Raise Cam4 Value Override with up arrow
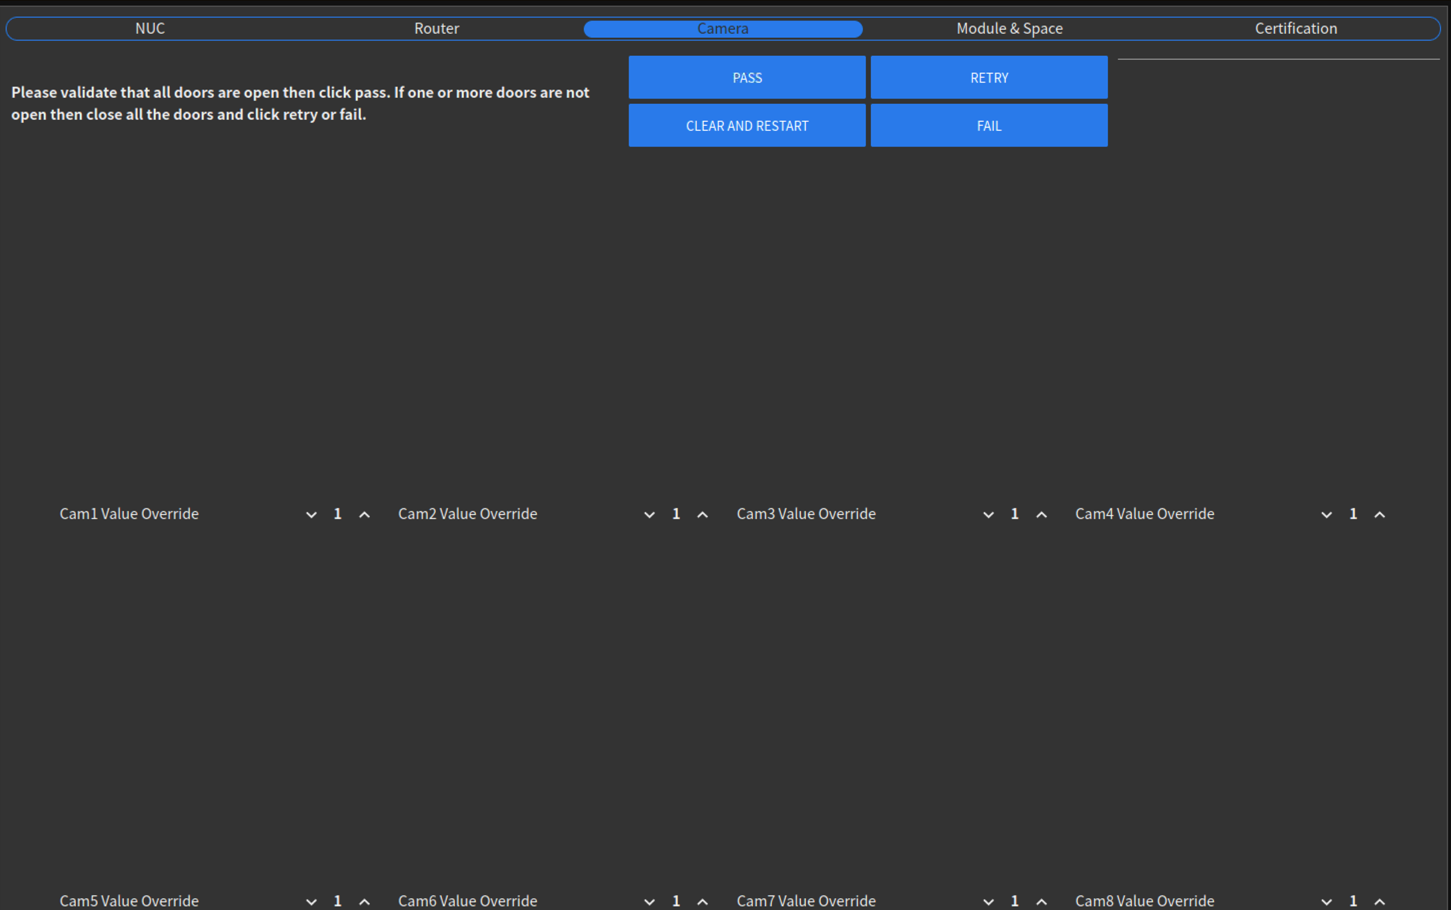This screenshot has width=1451, height=910. [x=1380, y=514]
